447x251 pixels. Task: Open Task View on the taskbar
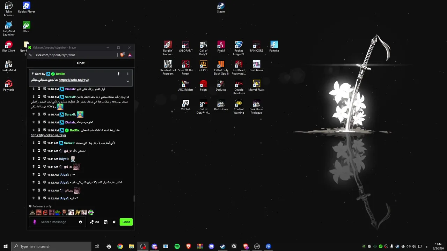(x=97, y=246)
